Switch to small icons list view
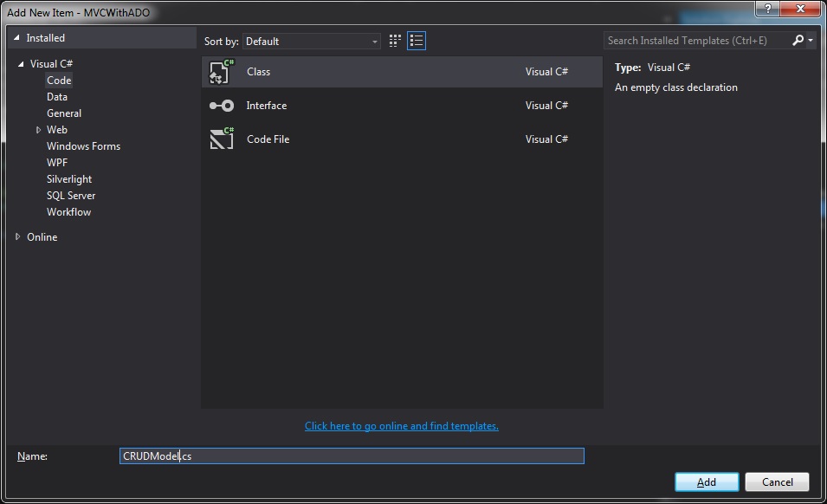Image resolution: width=827 pixels, height=504 pixels. (x=417, y=41)
